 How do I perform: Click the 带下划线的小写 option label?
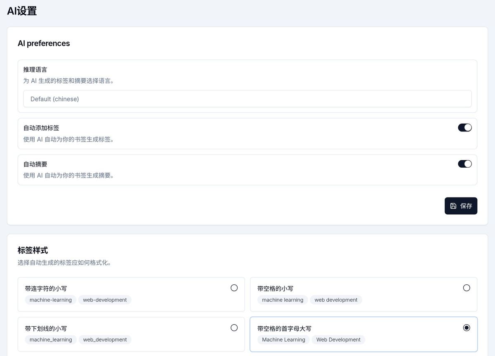[46, 328]
